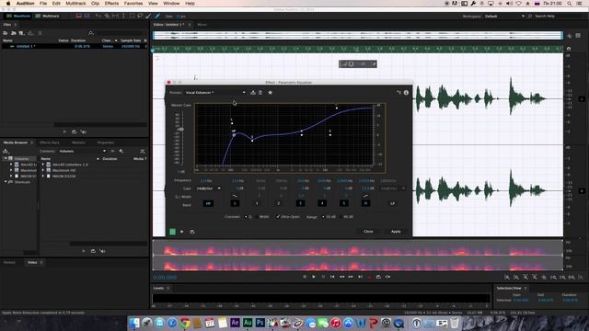The height and width of the screenshot is (331, 589).
Task: Expand Macintosh HD row in contents list
Action: point(43,170)
